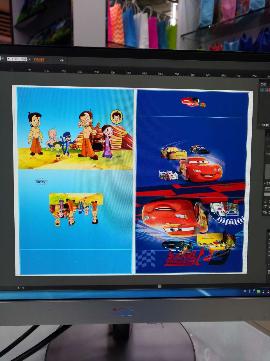Click the artboard navigation arrow at bottom left
The width and height of the screenshot is (270, 361).
23,288
